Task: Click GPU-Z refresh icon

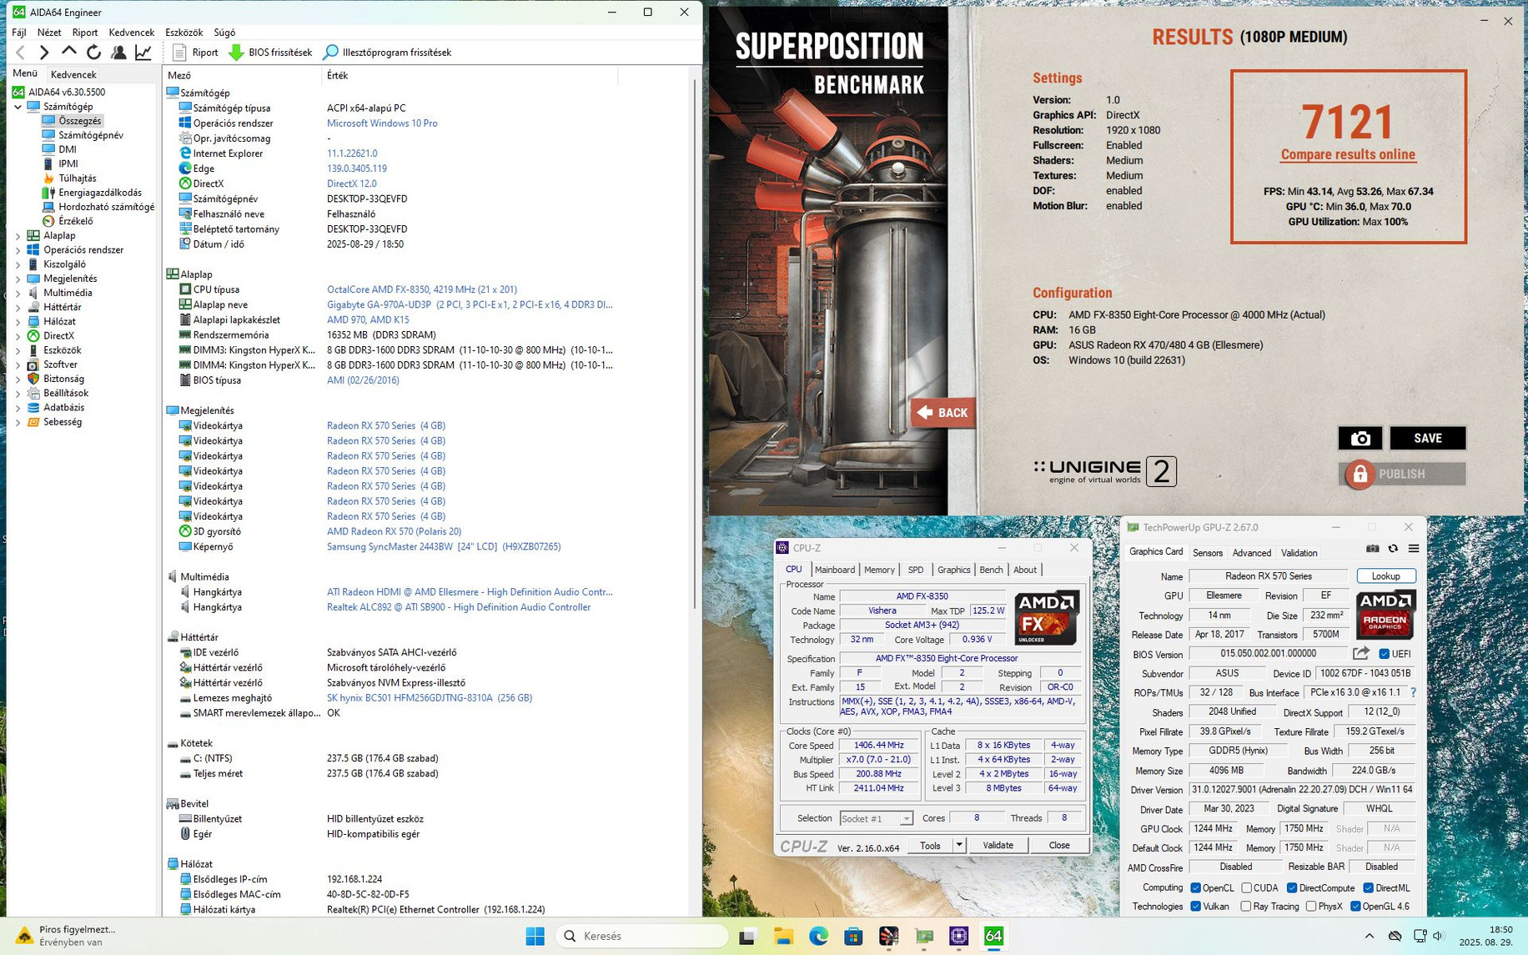Action: (1393, 549)
